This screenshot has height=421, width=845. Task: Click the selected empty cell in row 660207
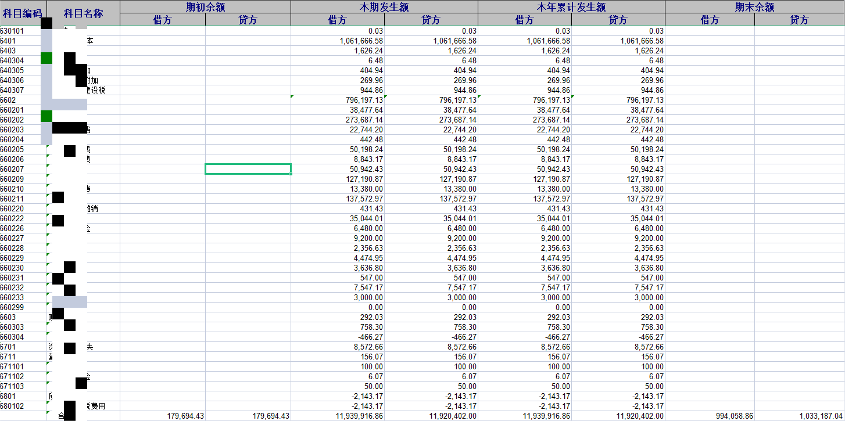[x=248, y=169]
